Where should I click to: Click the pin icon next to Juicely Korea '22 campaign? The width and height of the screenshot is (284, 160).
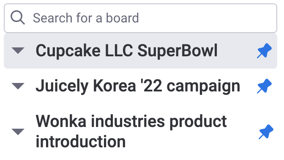pyautogui.click(x=264, y=86)
